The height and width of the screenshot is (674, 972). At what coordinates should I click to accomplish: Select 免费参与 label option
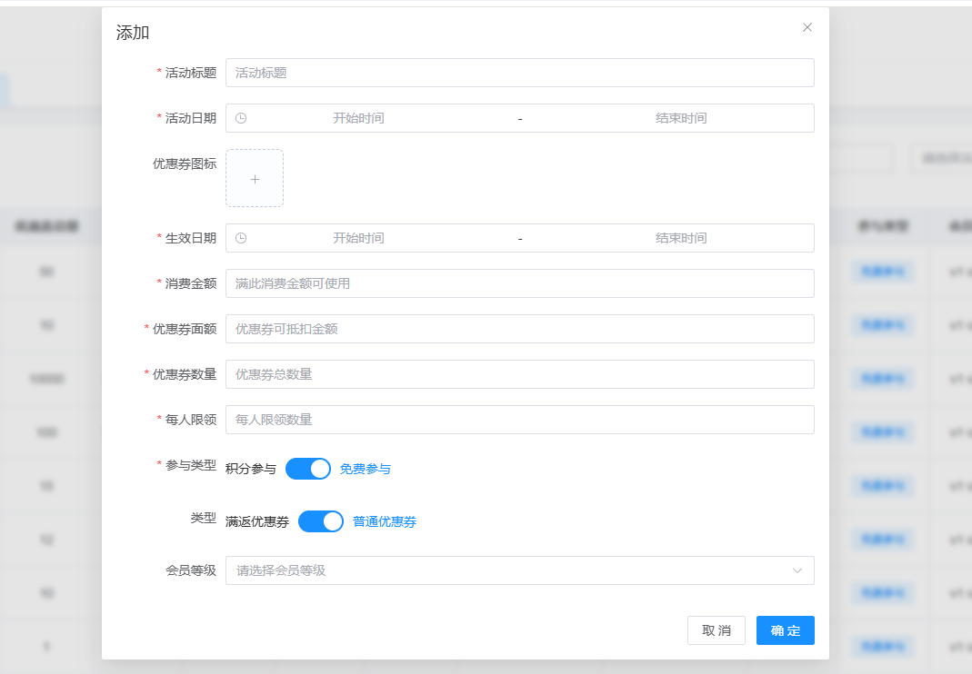366,469
